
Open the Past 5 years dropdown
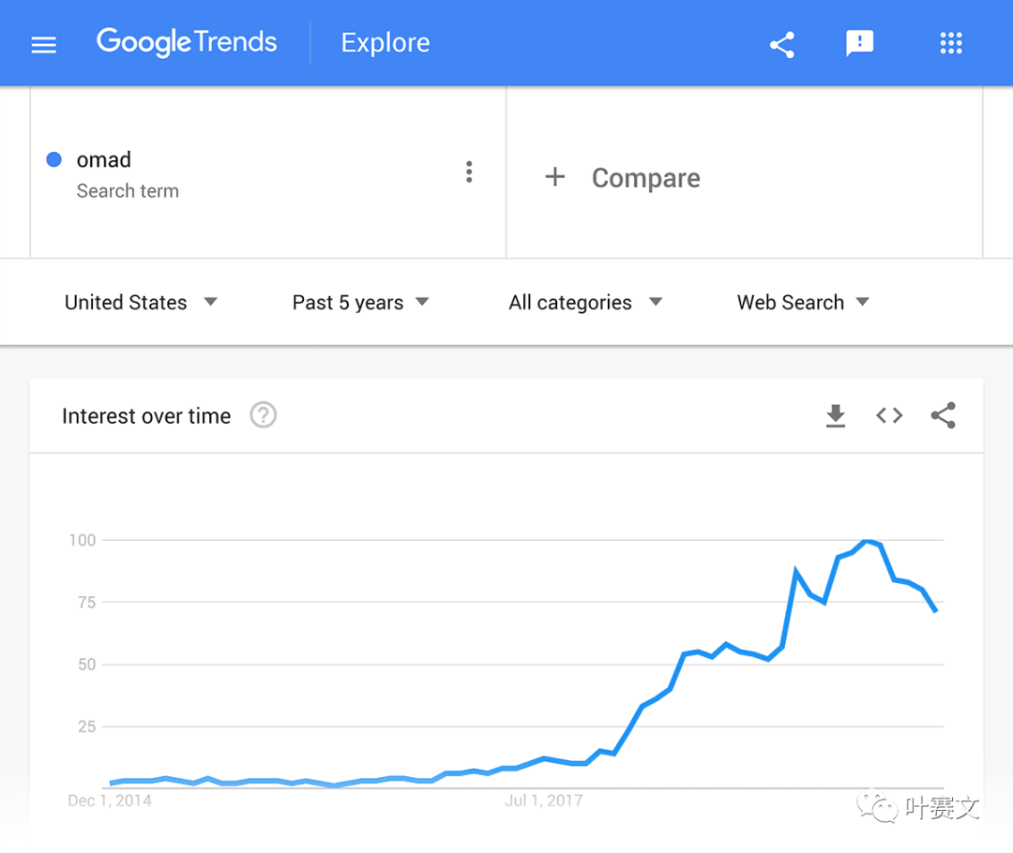(360, 302)
